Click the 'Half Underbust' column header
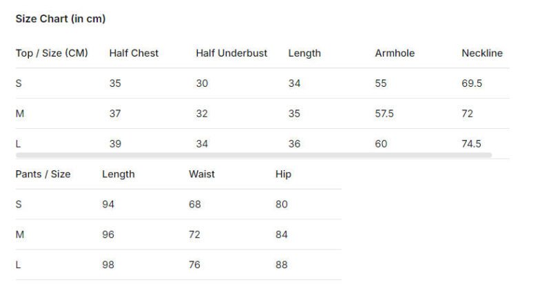This screenshot has height=284, width=551. [231, 53]
